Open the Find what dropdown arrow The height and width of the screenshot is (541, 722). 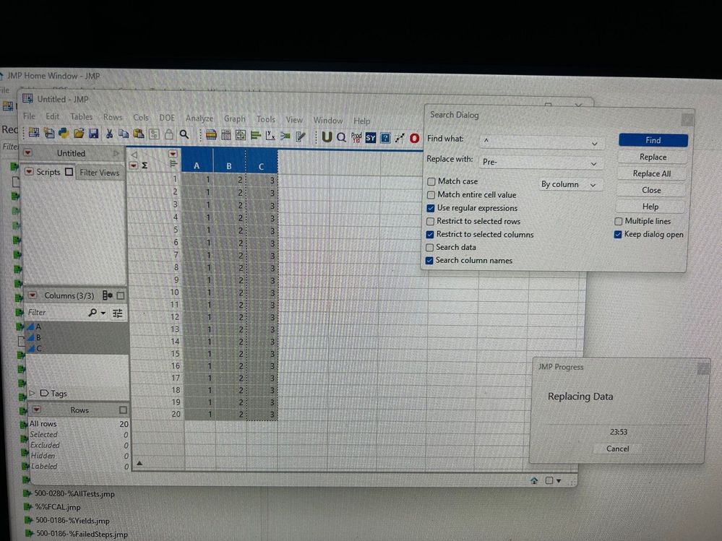coord(595,144)
